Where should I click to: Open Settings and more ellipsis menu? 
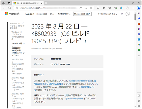tap(133, 8)
